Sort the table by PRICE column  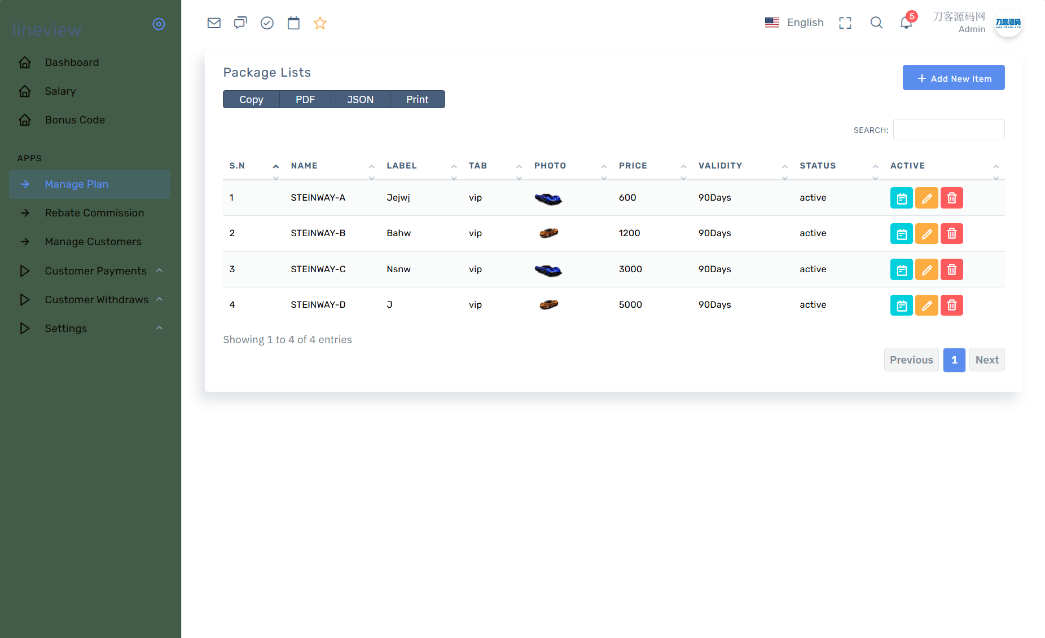(x=633, y=166)
